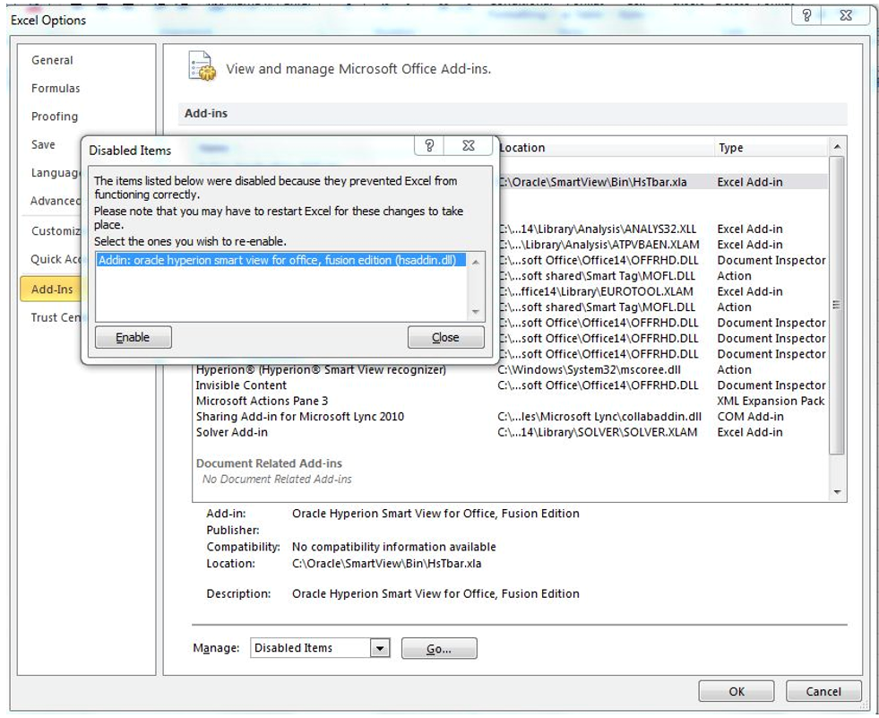Switch to the Formulas category

(x=56, y=88)
